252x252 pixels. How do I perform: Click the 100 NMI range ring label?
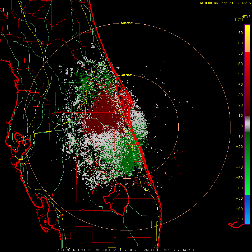click(127, 23)
